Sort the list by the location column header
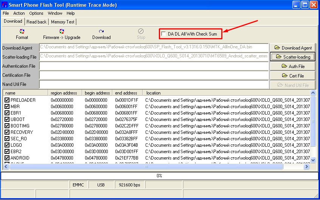The image size is (320, 200). pos(227,93)
